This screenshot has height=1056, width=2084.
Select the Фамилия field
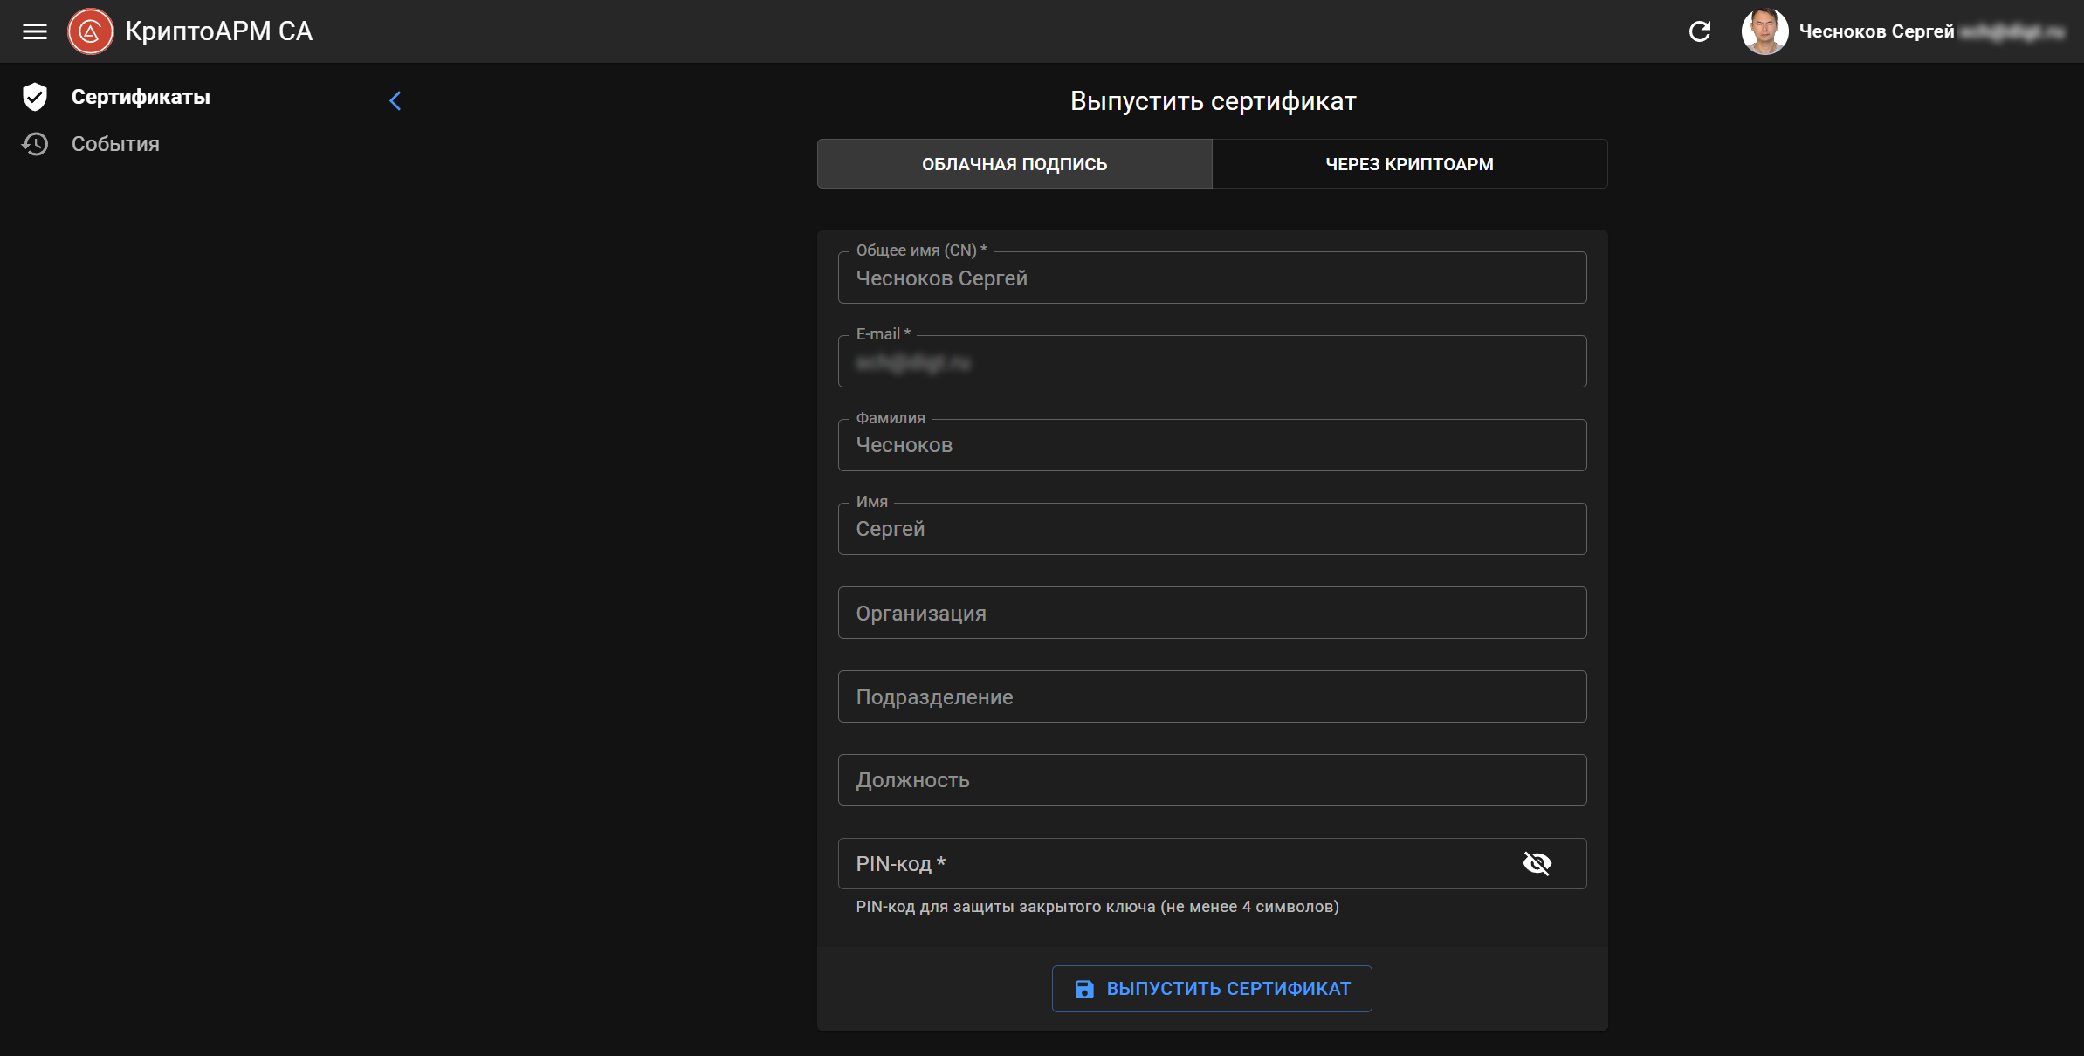[1212, 445]
